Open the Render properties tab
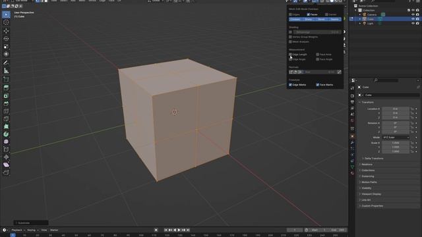422x237 pixels. [x=352, y=95]
